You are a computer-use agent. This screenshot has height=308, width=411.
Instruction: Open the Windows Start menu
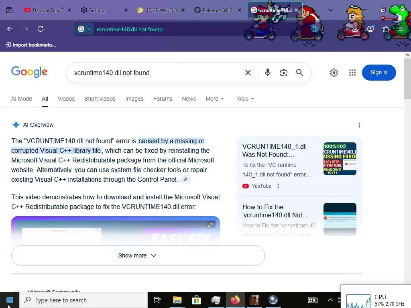pos(10,300)
